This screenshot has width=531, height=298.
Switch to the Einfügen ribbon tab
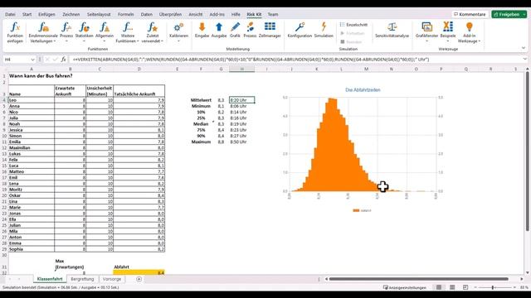tap(46, 14)
